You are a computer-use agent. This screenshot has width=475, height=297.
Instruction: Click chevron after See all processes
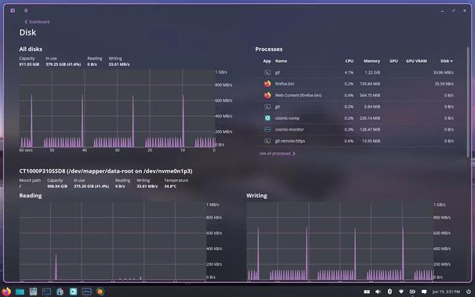click(x=293, y=154)
